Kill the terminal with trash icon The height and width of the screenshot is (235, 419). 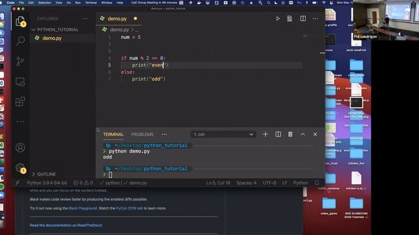(290, 134)
